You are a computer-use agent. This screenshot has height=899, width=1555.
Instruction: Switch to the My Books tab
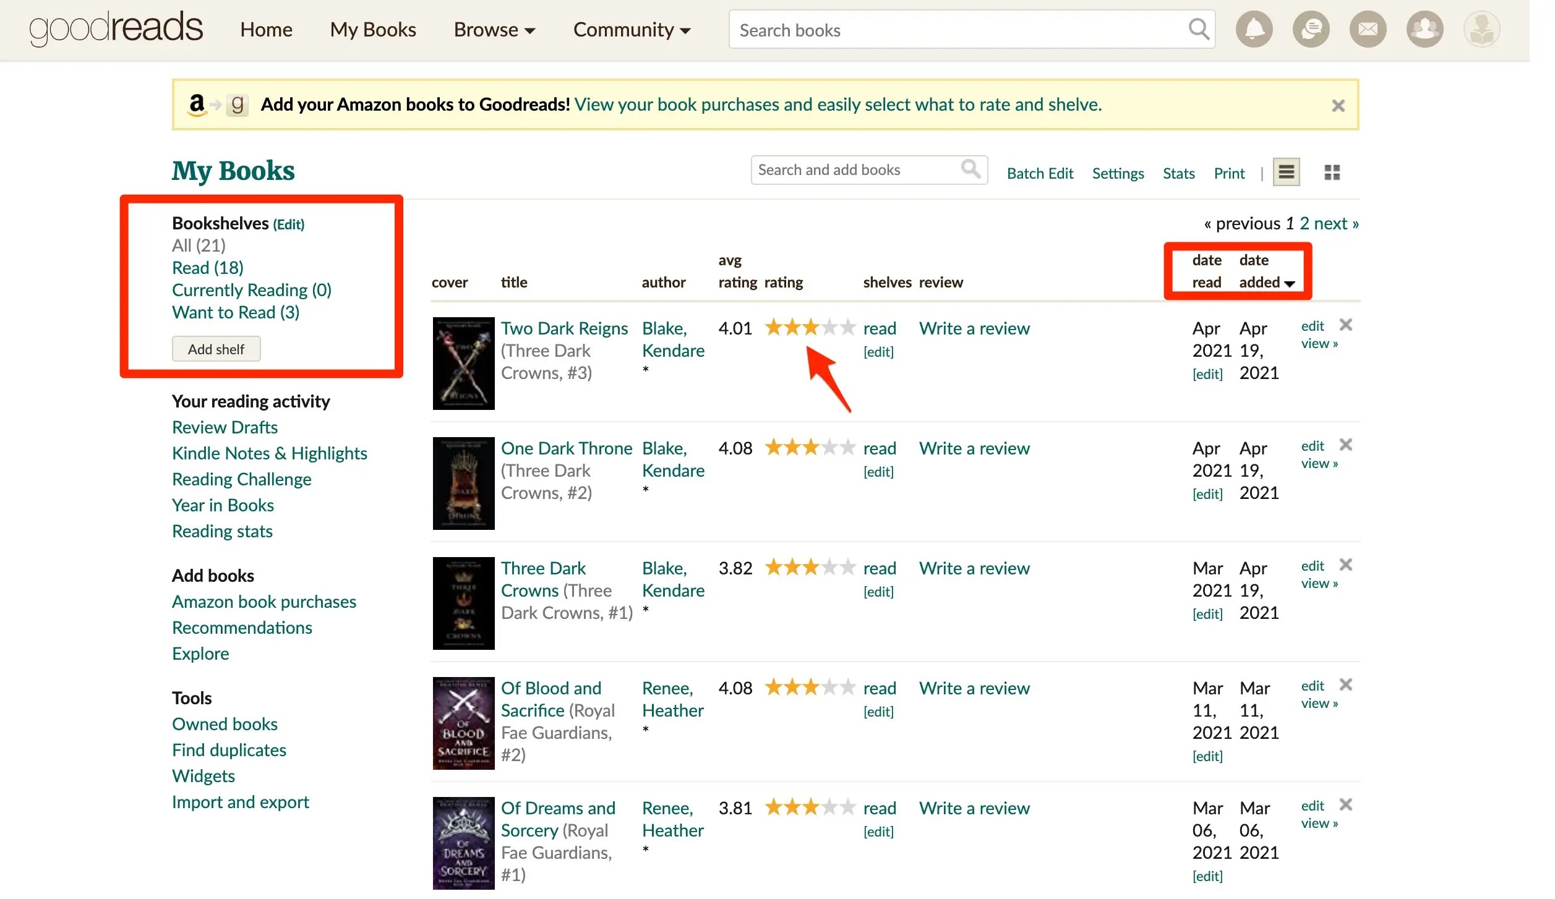pos(372,29)
